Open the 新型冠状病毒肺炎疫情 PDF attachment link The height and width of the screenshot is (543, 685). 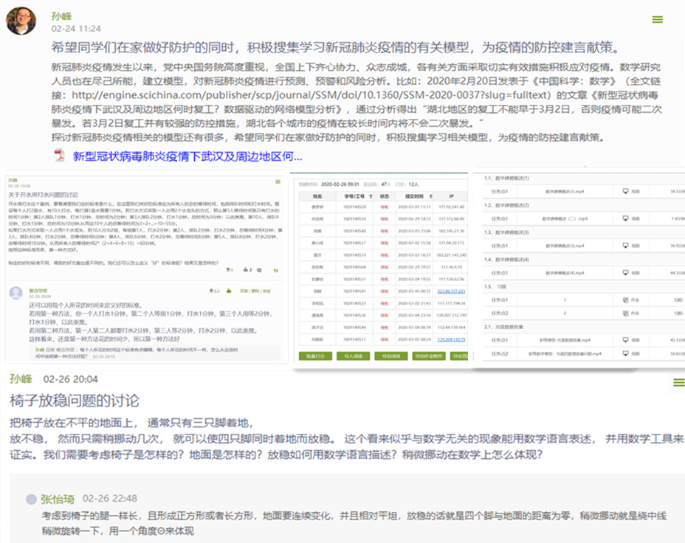[x=187, y=156]
